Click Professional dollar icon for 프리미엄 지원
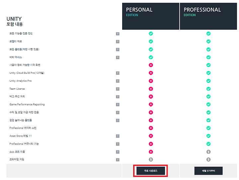 pyautogui.click(x=208, y=159)
